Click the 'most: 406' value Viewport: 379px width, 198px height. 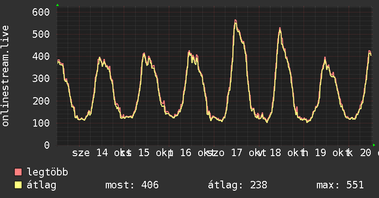point(132,185)
